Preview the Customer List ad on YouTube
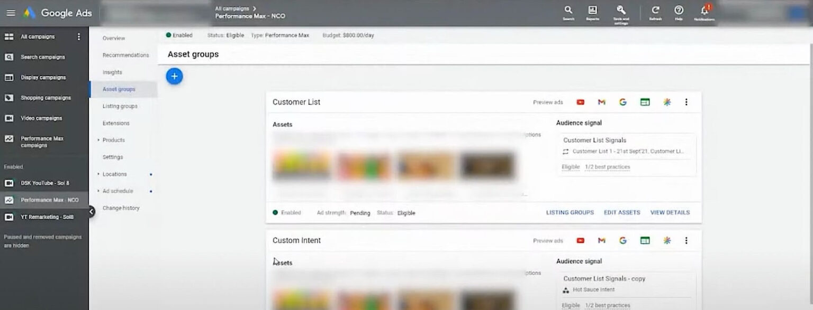The width and height of the screenshot is (813, 310). click(x=580, y=102)
